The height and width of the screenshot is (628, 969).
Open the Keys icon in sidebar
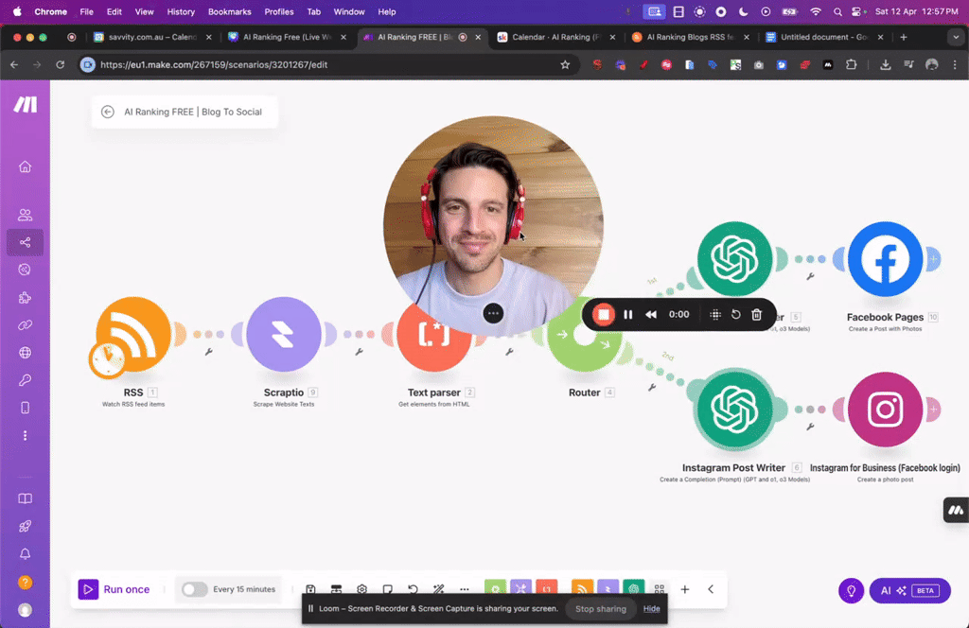pos(25,380)
